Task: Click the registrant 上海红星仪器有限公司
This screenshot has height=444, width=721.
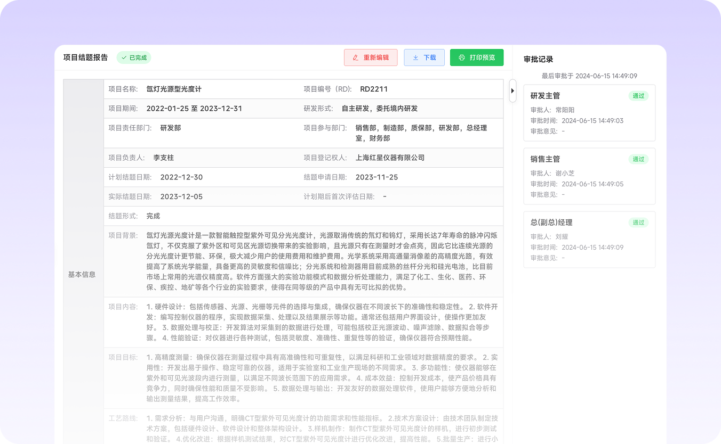Action: click(390, 158)
